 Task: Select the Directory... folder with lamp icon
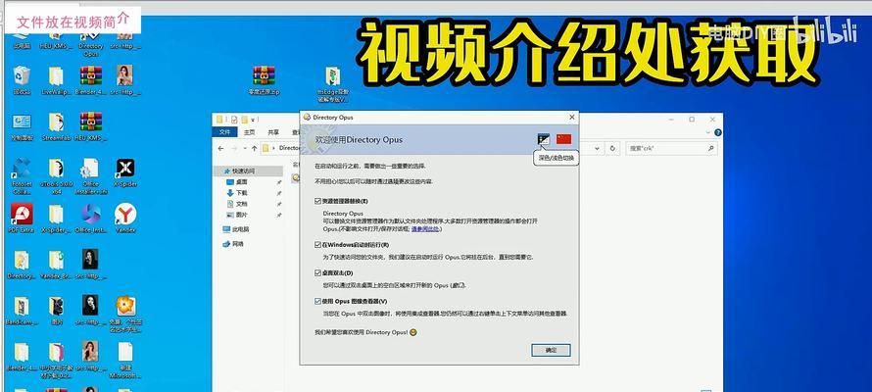tap(22, 265)
